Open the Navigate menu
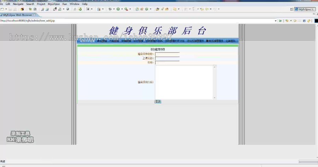Viewport: 318px width, 167px height. pyautogui.click(x=18, y=4)
